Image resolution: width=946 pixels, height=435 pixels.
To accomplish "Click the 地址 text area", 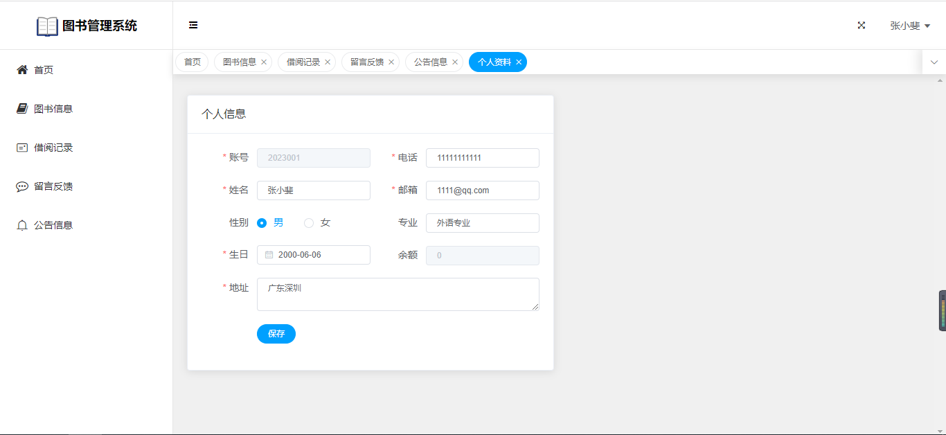I will coord(398,294).
